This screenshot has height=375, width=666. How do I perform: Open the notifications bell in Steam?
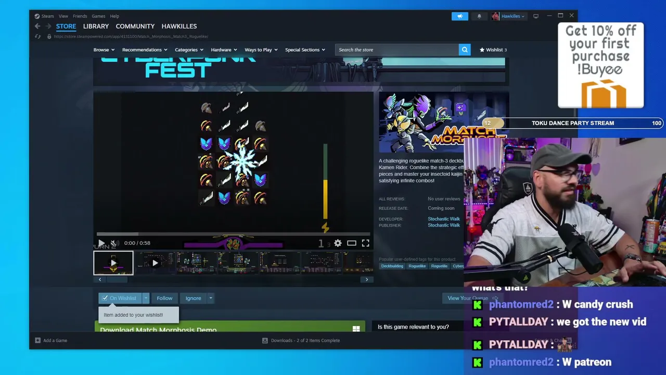479,16
